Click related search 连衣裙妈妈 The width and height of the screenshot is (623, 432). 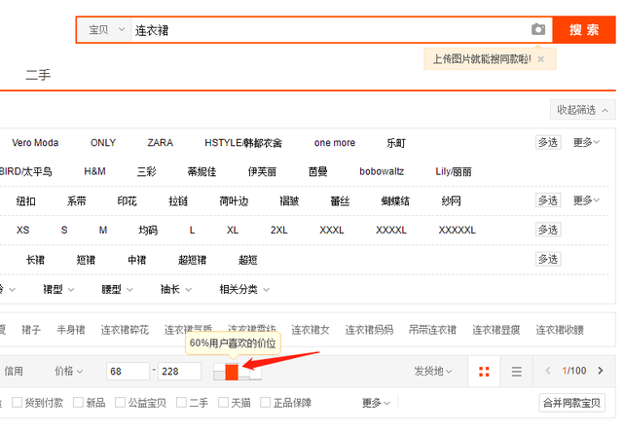tap(369, 330)
